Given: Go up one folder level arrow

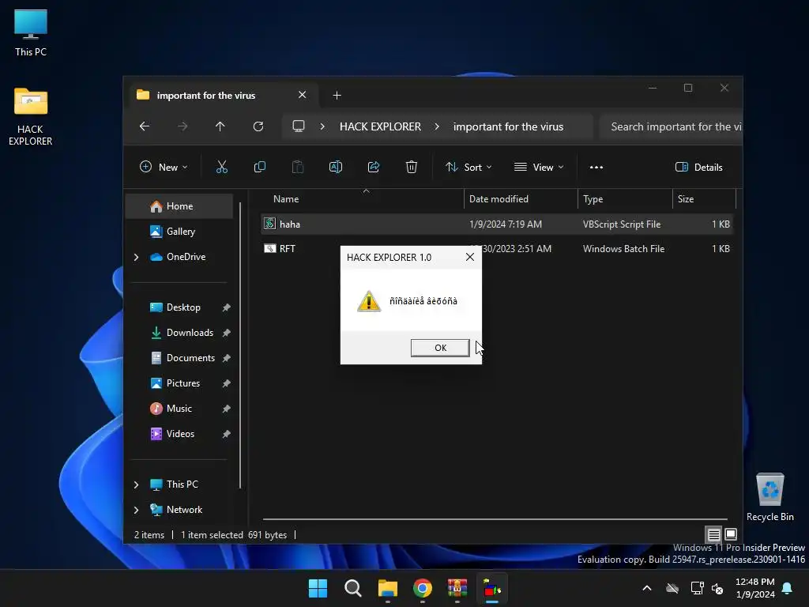Looking at the screenshot, I should tap(220, 126).
